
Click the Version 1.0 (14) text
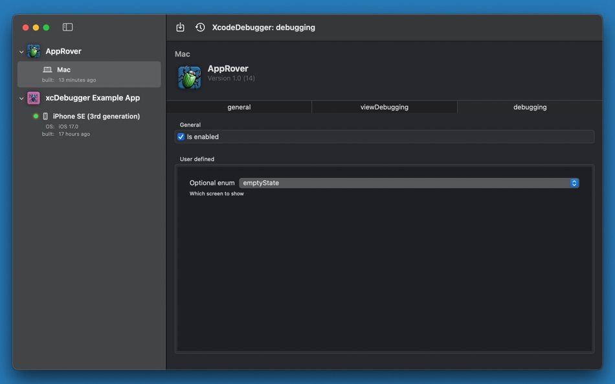[x=231, y=78]
